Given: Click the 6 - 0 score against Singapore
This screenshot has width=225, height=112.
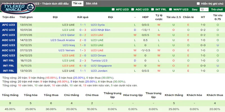Looking at the screenshot, I should coord(83,66).
